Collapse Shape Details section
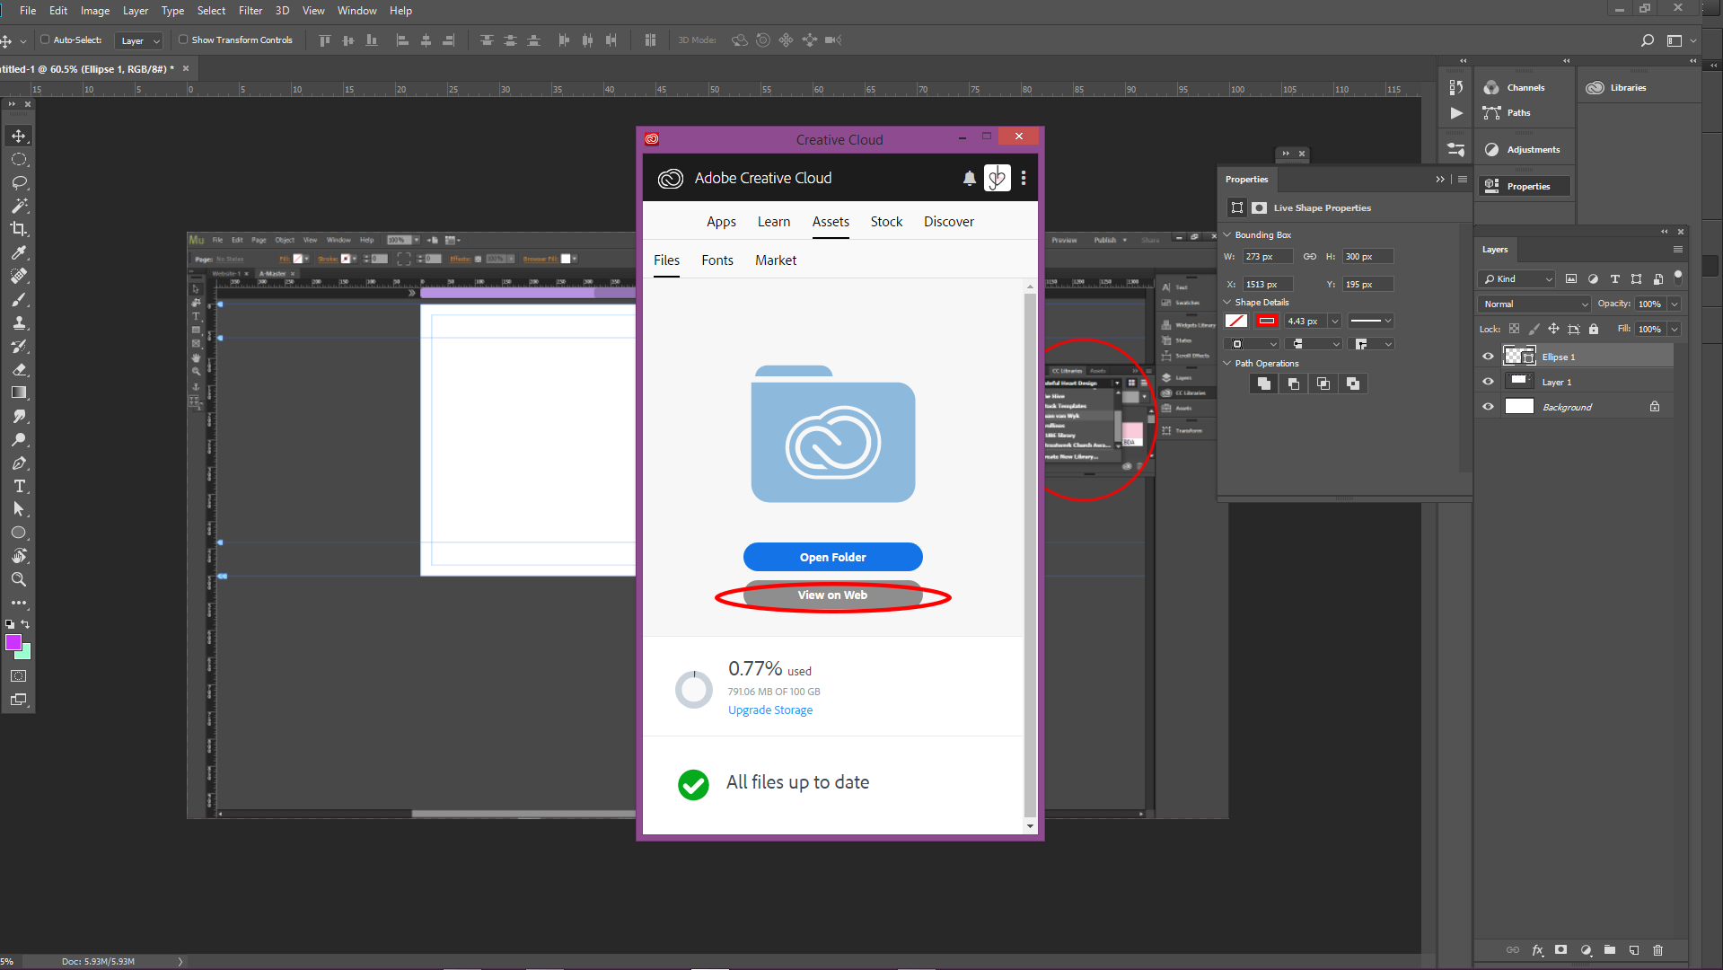 point(1227,302)
